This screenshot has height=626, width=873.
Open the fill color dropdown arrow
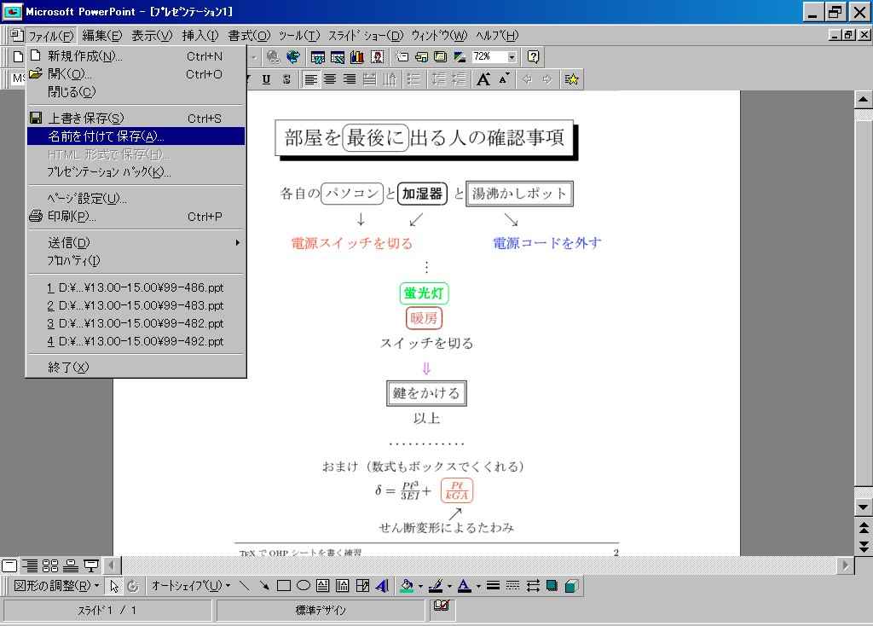(420, 586)
